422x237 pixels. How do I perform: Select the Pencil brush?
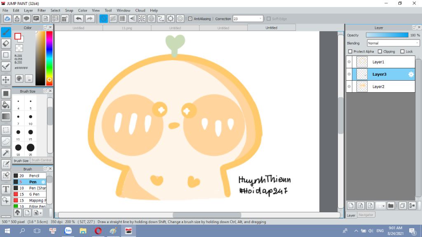click(30, 176)
